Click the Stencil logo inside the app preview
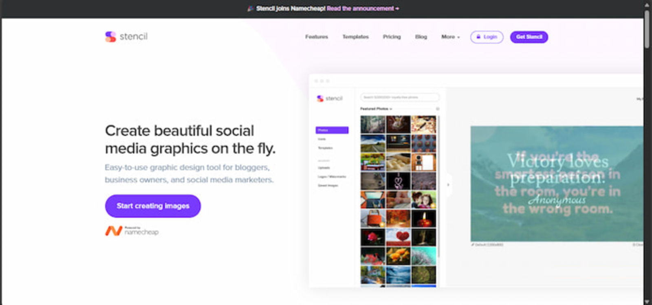This screenshot has height=305, width=652. (x=330, y=99)
